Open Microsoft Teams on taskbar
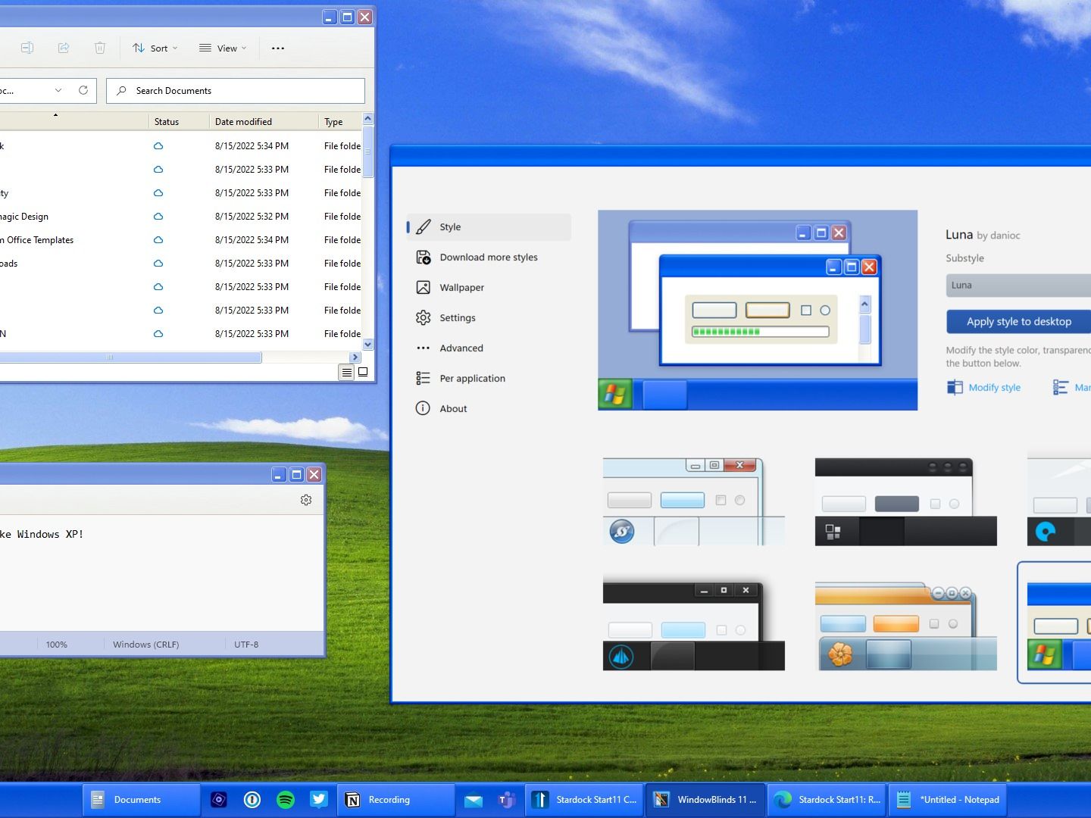1091x818 pixels. 507,800
